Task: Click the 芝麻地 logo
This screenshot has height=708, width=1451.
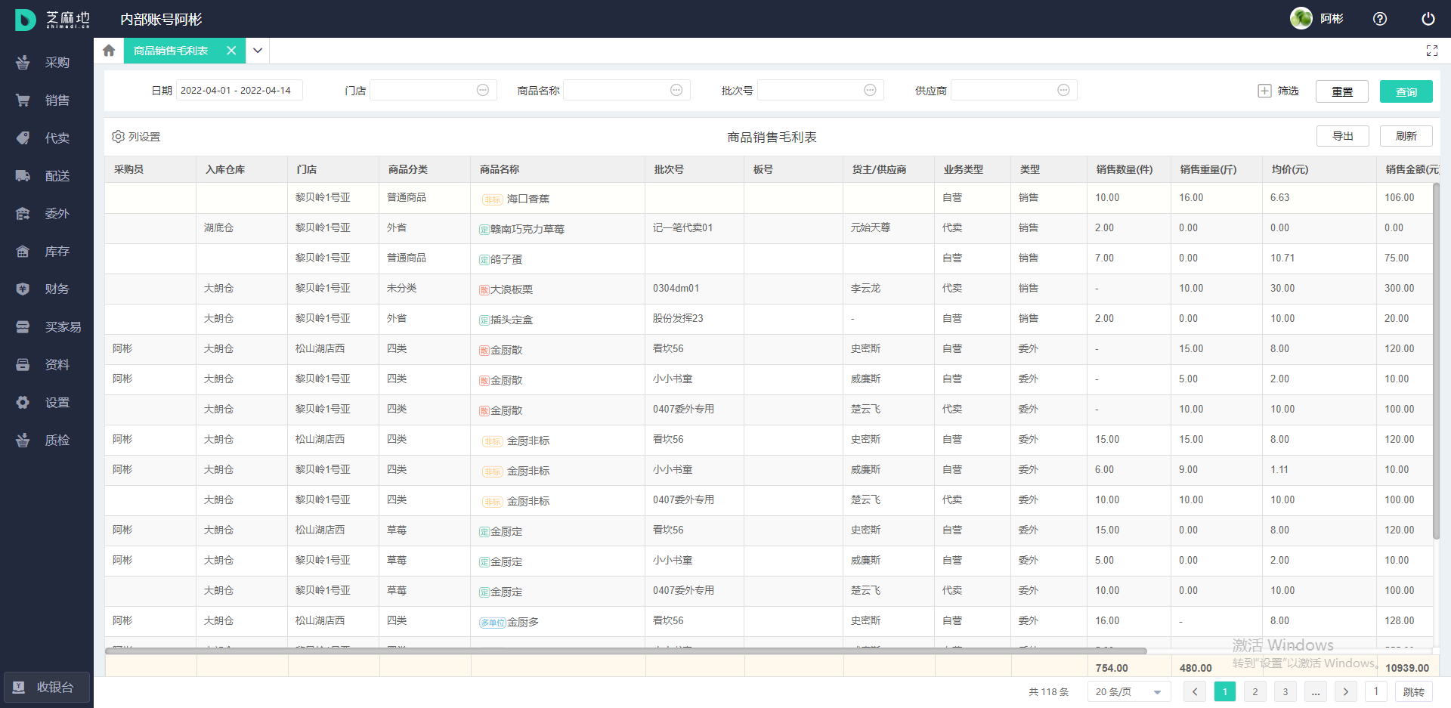Action: pos(51,20)
